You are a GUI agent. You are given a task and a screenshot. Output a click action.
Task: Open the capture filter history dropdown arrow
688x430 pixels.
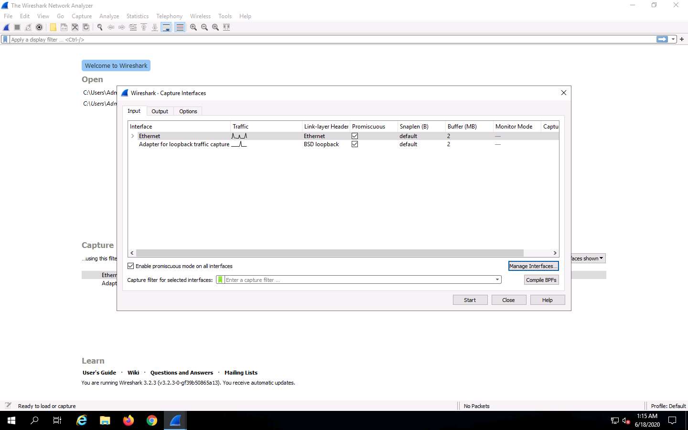497,280
